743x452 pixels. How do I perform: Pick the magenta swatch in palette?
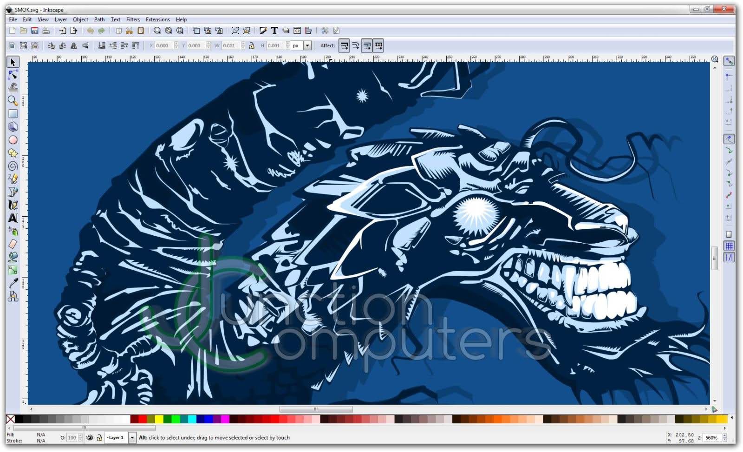[225, 420]
